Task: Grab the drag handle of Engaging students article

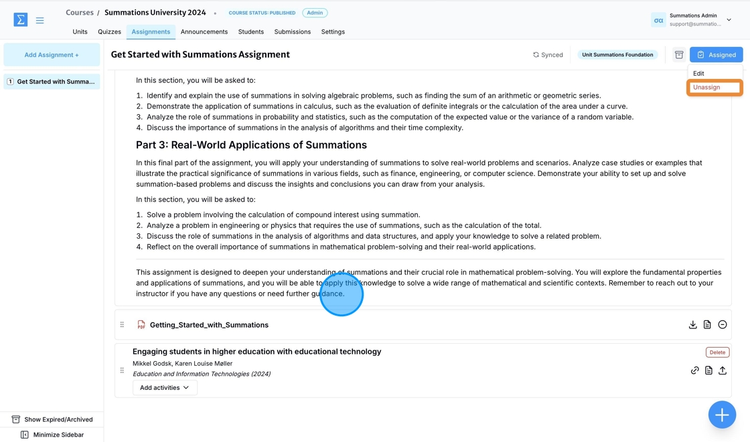Action: pyautogui.click(x=122, y=370)
